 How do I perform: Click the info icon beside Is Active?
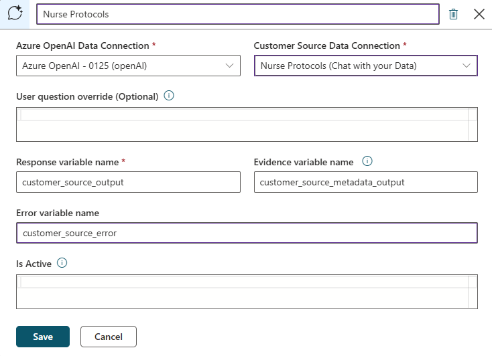coord(62,263)
